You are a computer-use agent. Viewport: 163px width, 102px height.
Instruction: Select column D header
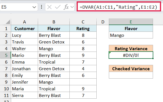pyautogui.click(x=103, y=22)
